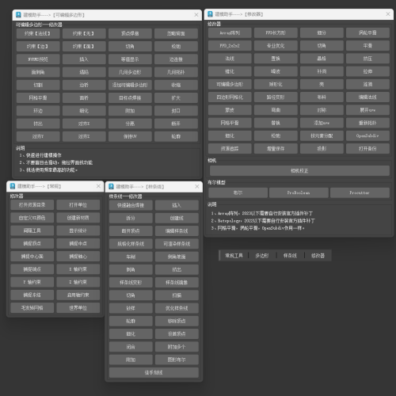Click the 打开备份 button

click(367, 149)
